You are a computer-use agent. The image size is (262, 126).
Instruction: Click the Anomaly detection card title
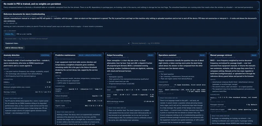point(11,55)
